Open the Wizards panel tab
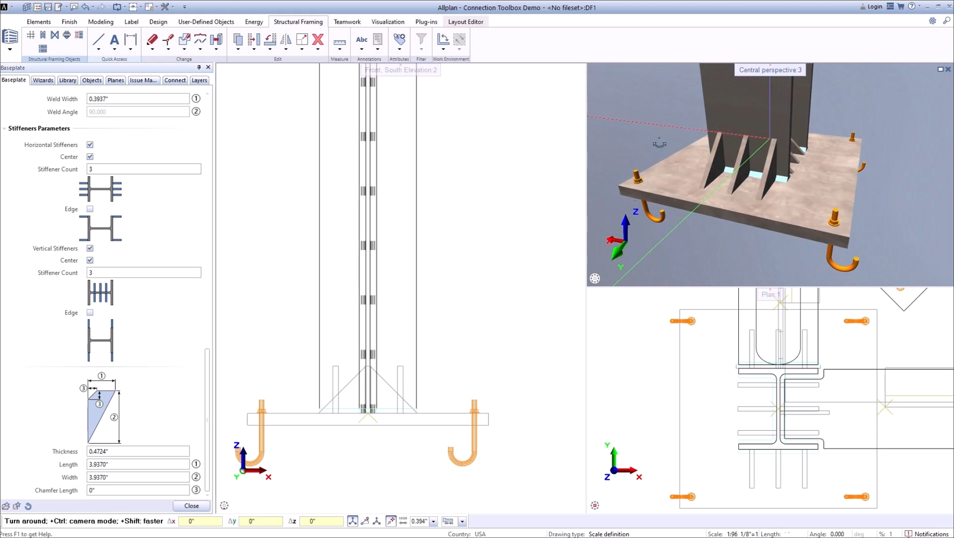 click(x=43, y=80)
